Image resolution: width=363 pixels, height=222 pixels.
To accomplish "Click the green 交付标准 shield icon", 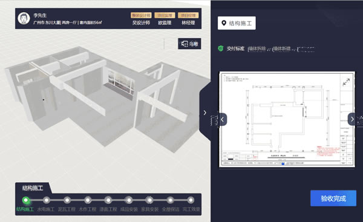I will [x=221, y=48].
